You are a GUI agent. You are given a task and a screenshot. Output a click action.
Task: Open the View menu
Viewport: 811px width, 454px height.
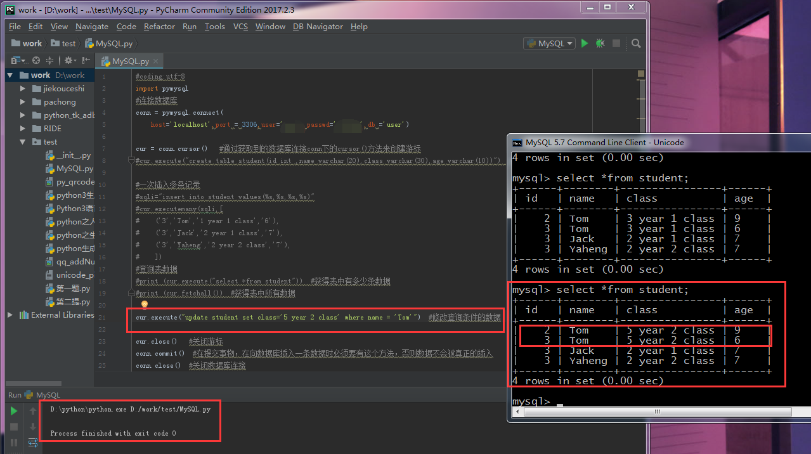(59, 27)
